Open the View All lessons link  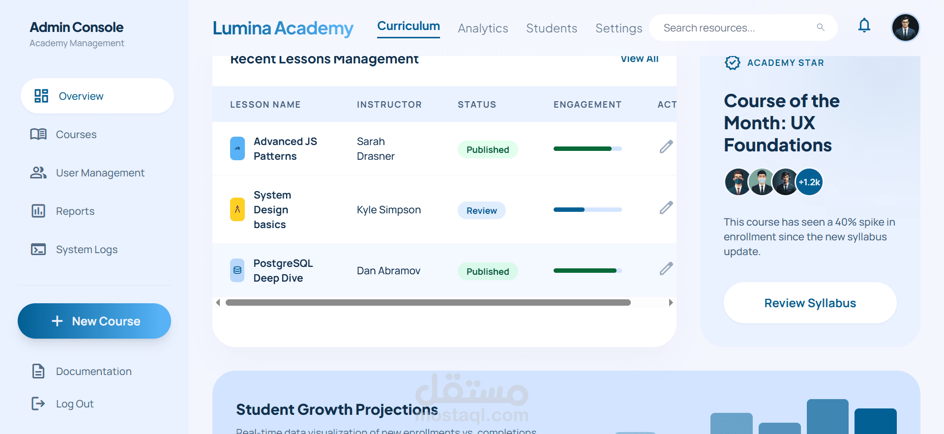pyautogui.click(x=639, y=59)
